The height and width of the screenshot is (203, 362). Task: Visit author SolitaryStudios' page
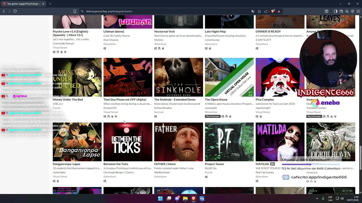[x=163, y=108]
